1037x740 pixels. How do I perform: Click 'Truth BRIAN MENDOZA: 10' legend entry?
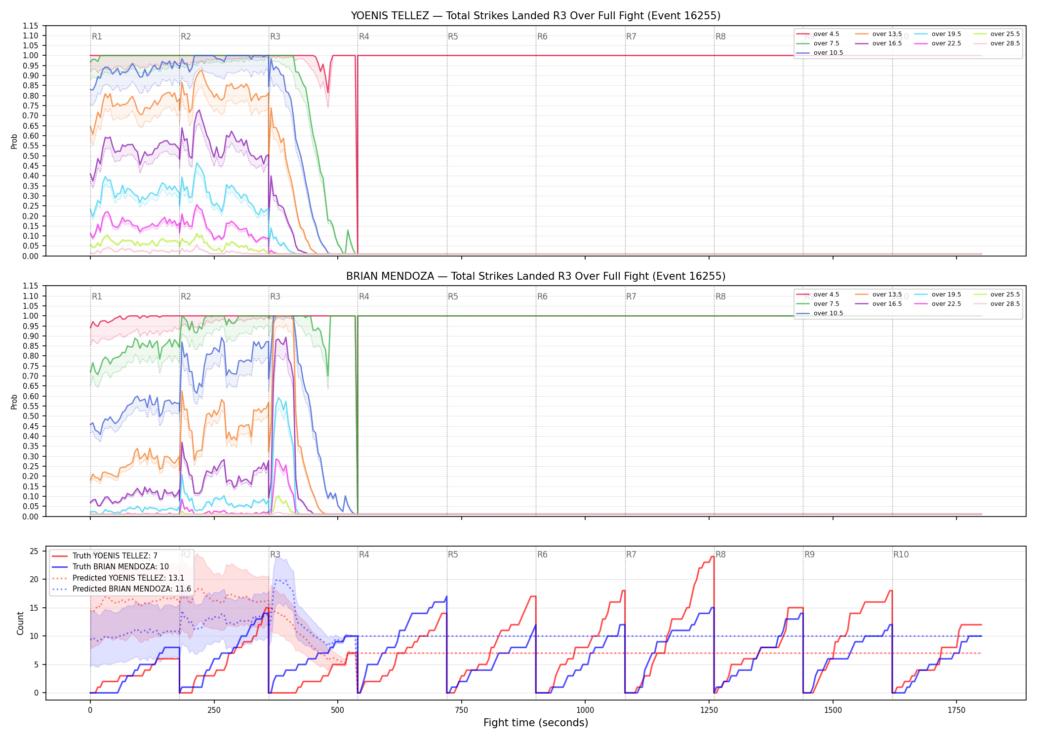click(x=111, y=567)
